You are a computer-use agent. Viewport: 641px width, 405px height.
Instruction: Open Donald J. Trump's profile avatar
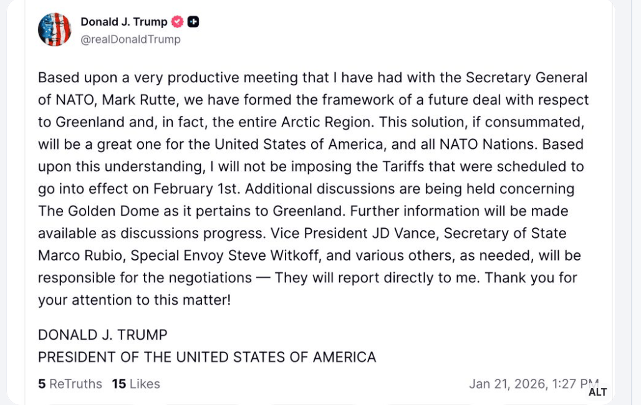[54, 29]
